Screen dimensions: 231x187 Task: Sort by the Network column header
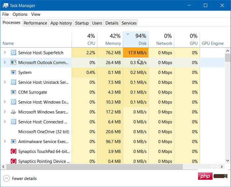(x=161, y=40)
